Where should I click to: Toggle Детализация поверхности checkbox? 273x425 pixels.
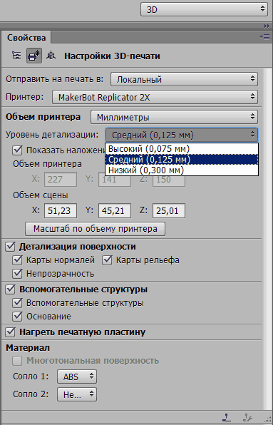coord(10,247)
